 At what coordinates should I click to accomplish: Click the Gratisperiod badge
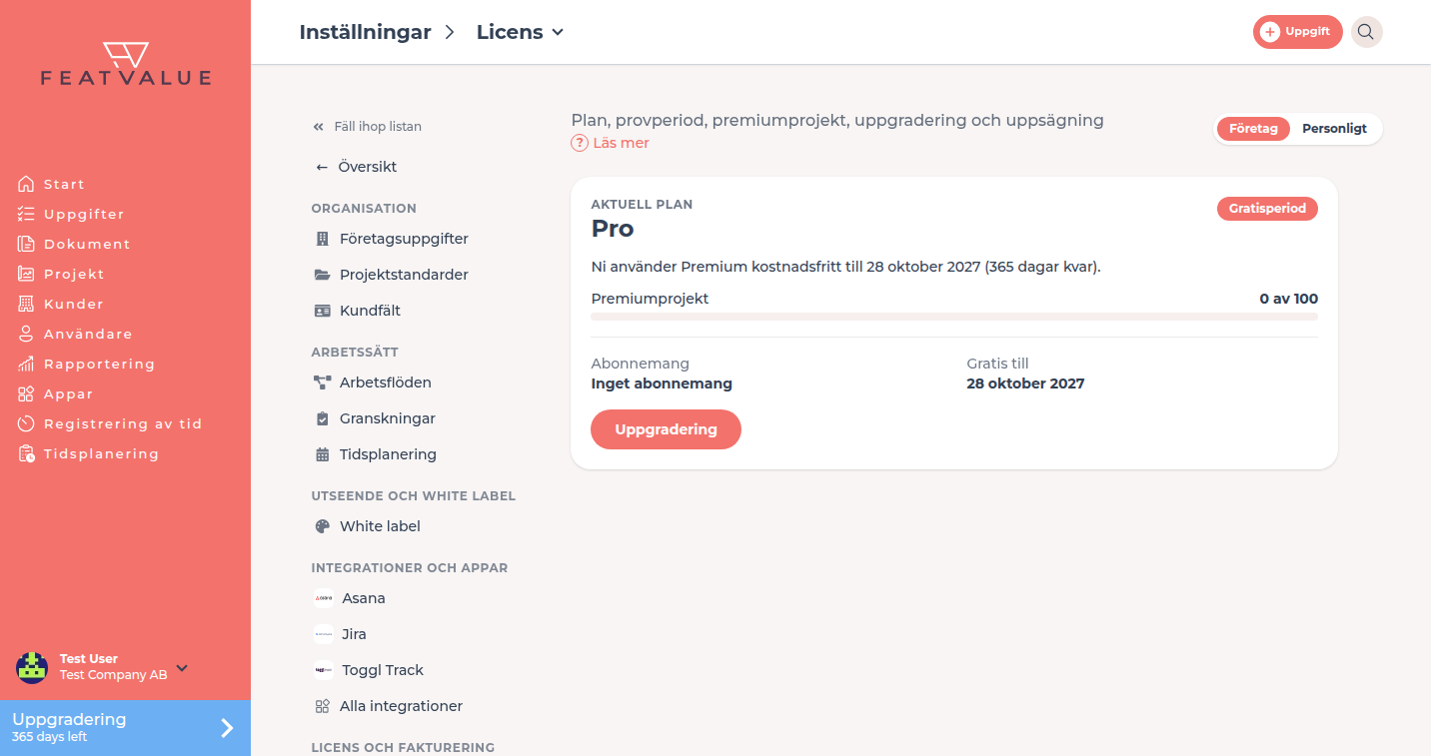click(1267, 209)
